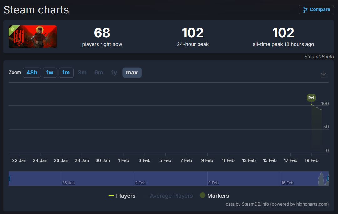Click the Rel release marker on chart

[x=311, y=98]
